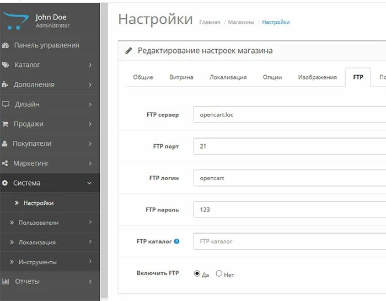The height and width of the screenshot is (301, 386).
Task: Click the FTP пароль input field
Action: click(x=289, y=209)
